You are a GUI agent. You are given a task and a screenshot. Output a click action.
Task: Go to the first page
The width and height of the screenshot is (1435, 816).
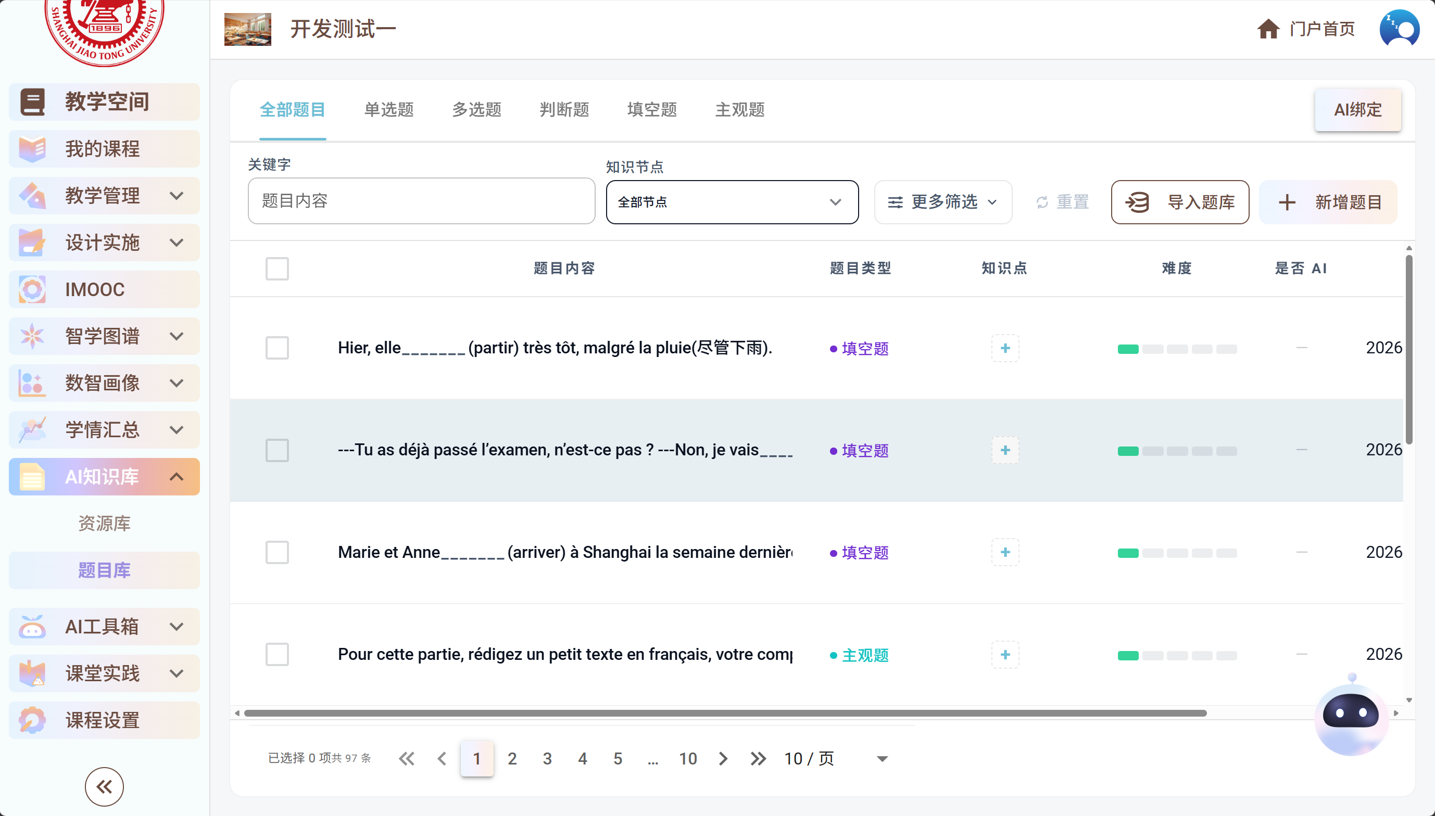[407, 759]
